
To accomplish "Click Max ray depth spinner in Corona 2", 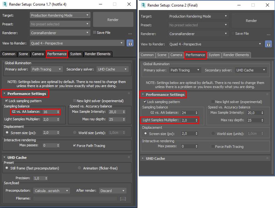I will [x=262, y=120].
